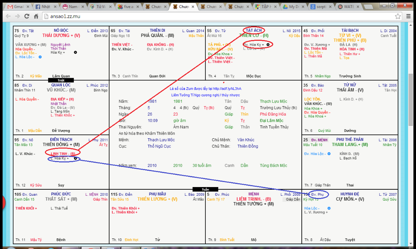Open the Chrome hamburger menu
The image size is (416, 249).
pos(408,16)
